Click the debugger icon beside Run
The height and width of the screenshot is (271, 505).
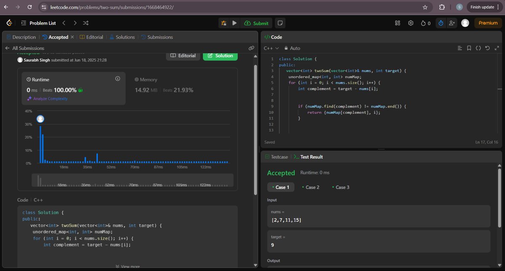pyautogui.click(x=224, y=23)
